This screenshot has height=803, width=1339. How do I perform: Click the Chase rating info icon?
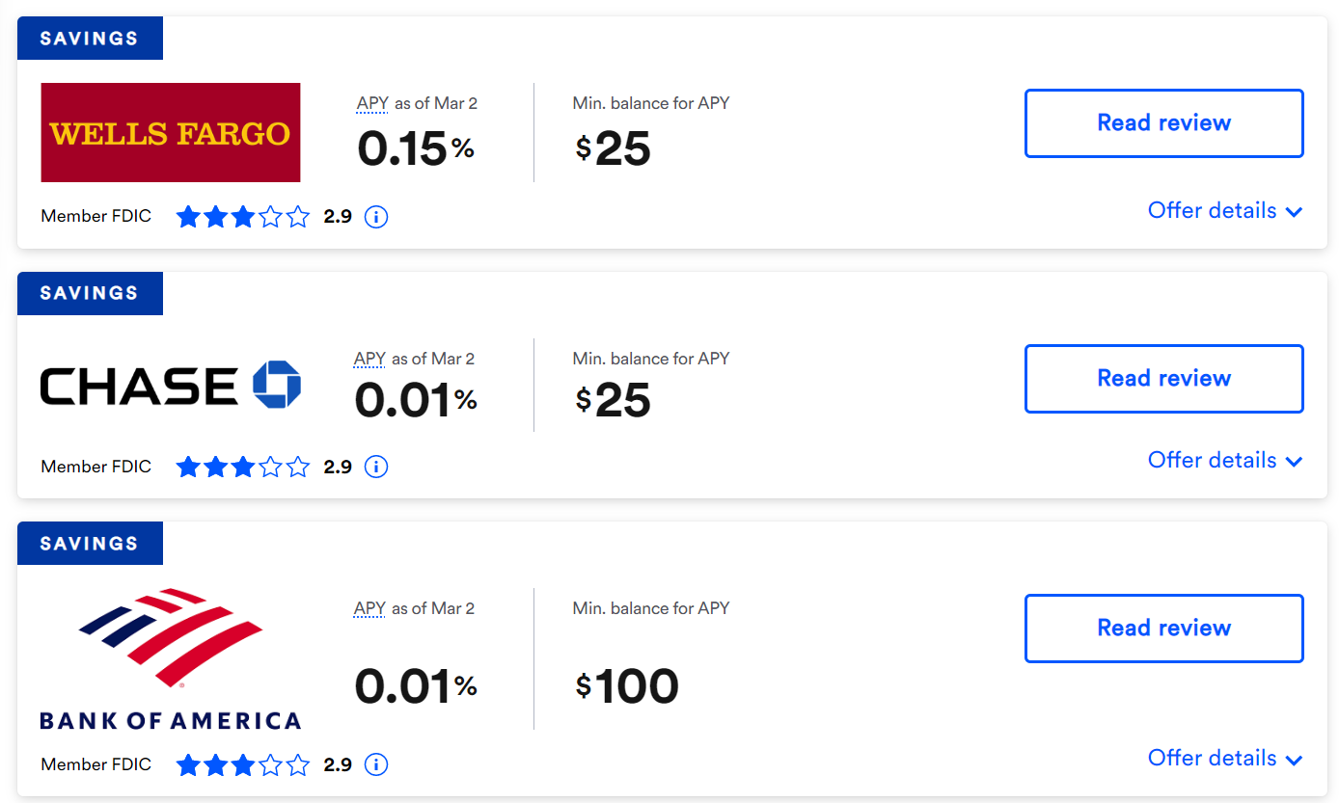coord(376,468)
